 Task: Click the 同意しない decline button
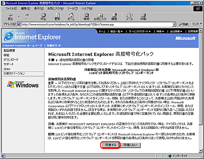[130, 145]
